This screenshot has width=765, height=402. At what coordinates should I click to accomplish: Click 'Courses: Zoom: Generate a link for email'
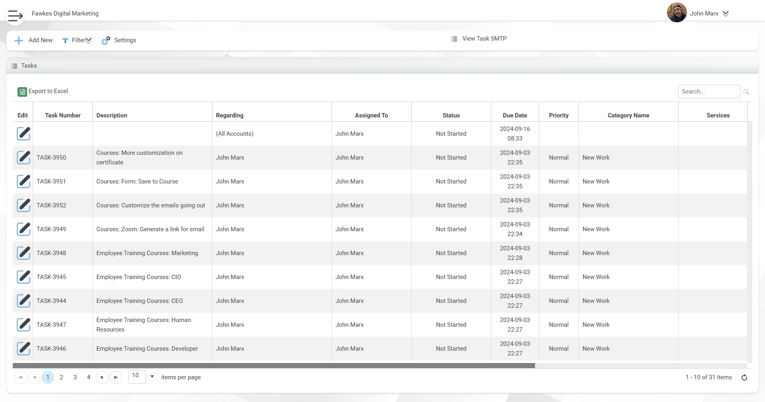click(150, 229)
